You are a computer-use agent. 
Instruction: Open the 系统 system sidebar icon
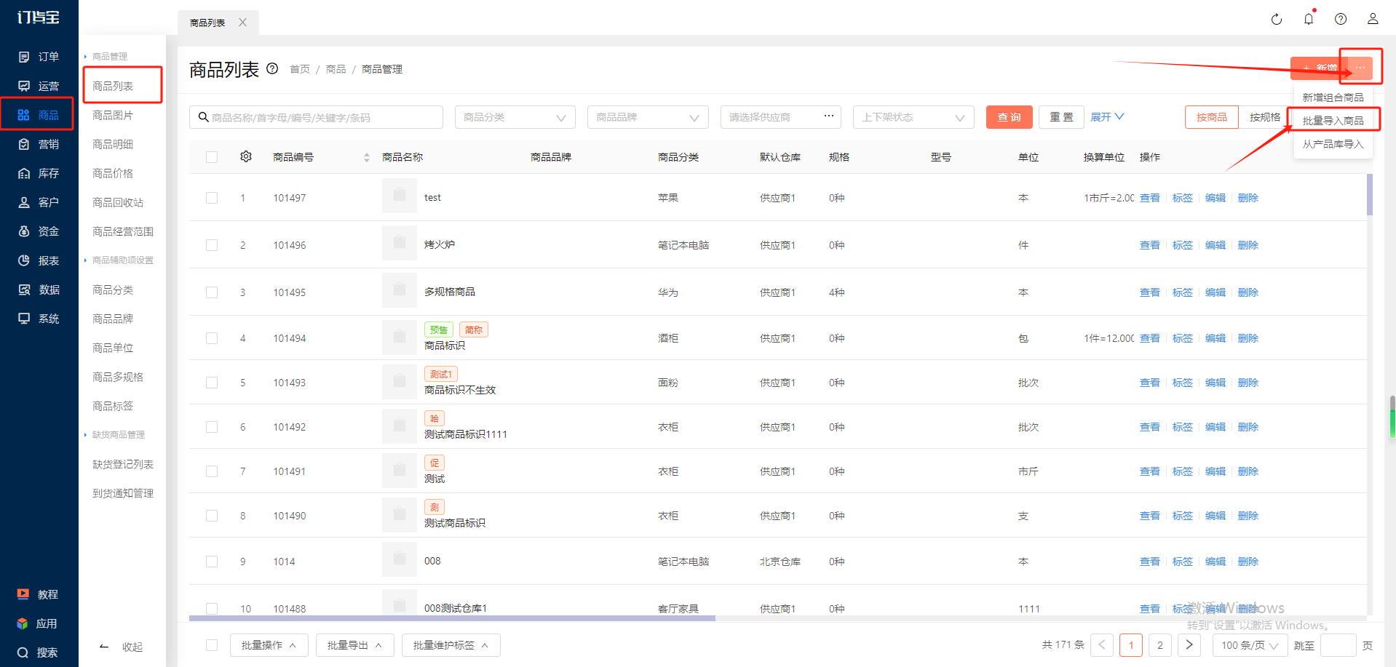pyautogui.click(x=24, y=319)
